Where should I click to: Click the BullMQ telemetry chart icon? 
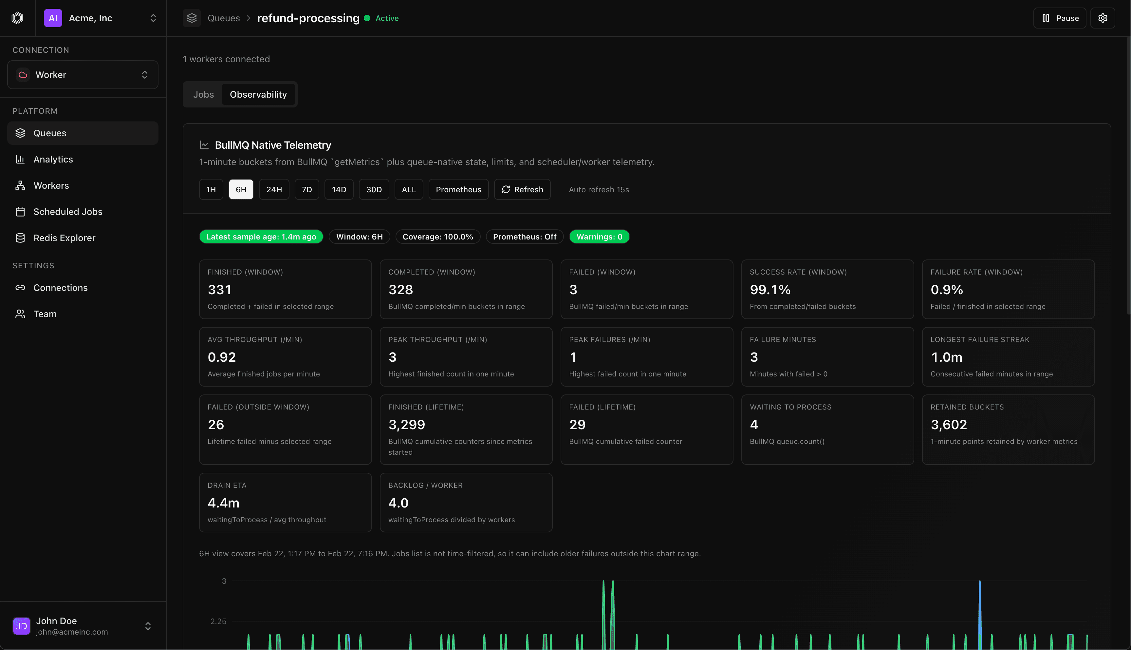tap(204, 144)
